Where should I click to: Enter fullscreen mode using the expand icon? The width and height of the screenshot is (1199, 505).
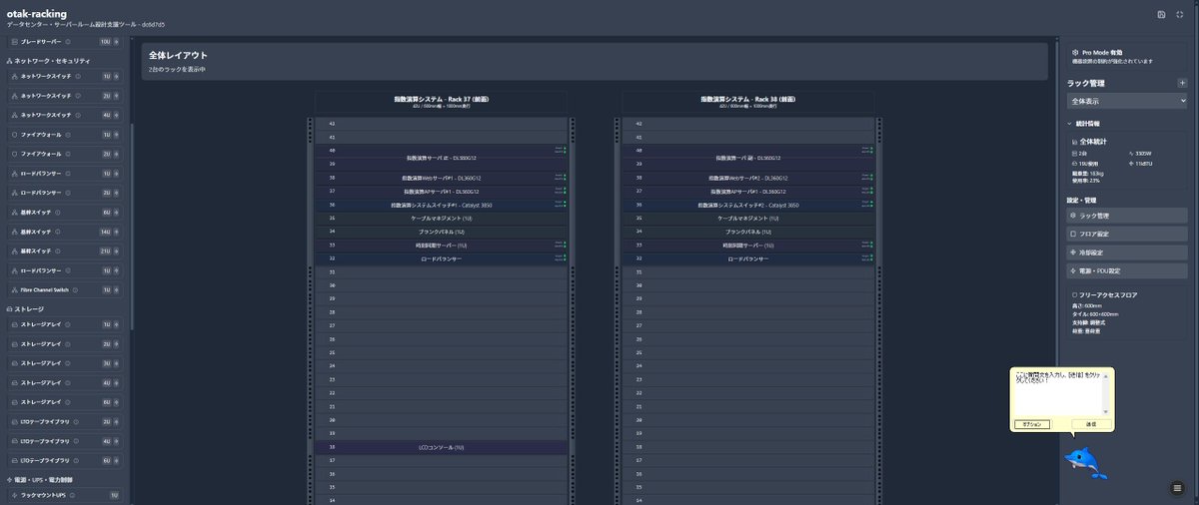[x=1180, y=15]
